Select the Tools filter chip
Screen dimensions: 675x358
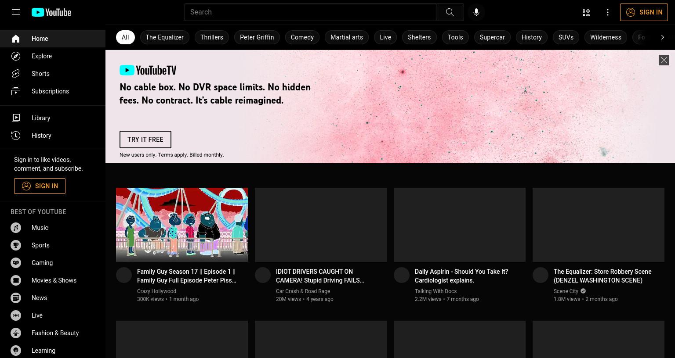[455, 37]
